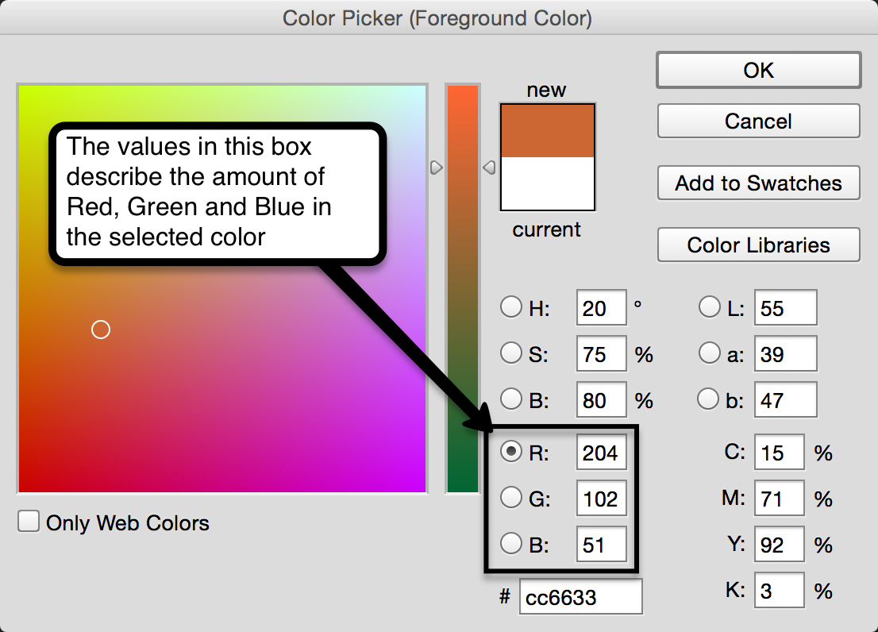Screen dimensions: 878x632
Task: Click the R value field showing 204
Action: [x=601, y=453]
